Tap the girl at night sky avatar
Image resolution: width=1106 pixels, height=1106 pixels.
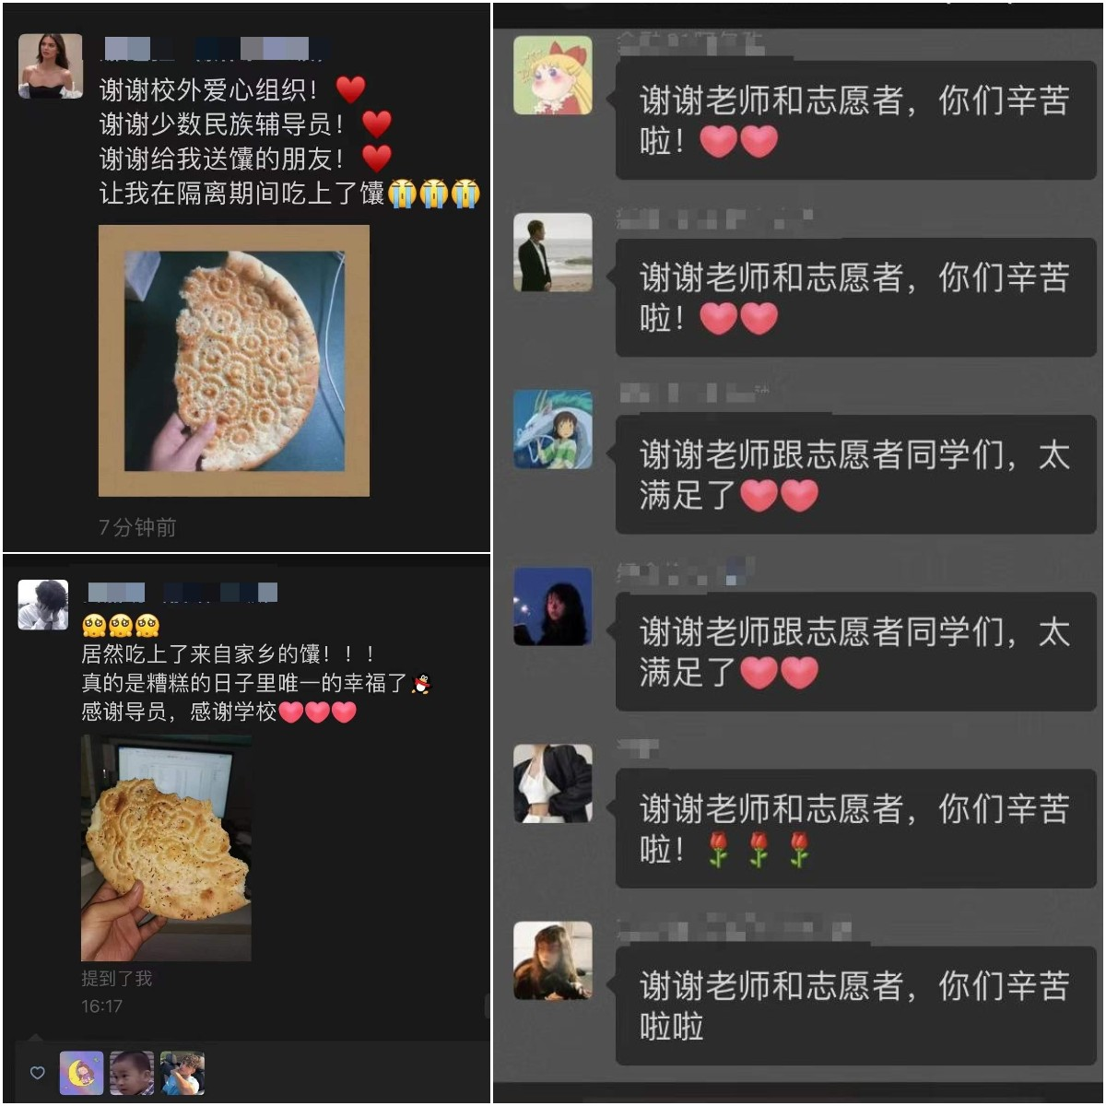pos(552,606)
